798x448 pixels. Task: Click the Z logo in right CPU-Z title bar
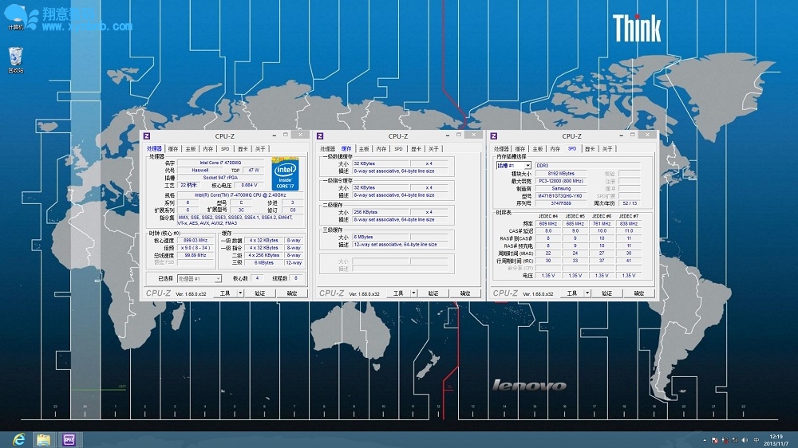(x=494, y=136)
